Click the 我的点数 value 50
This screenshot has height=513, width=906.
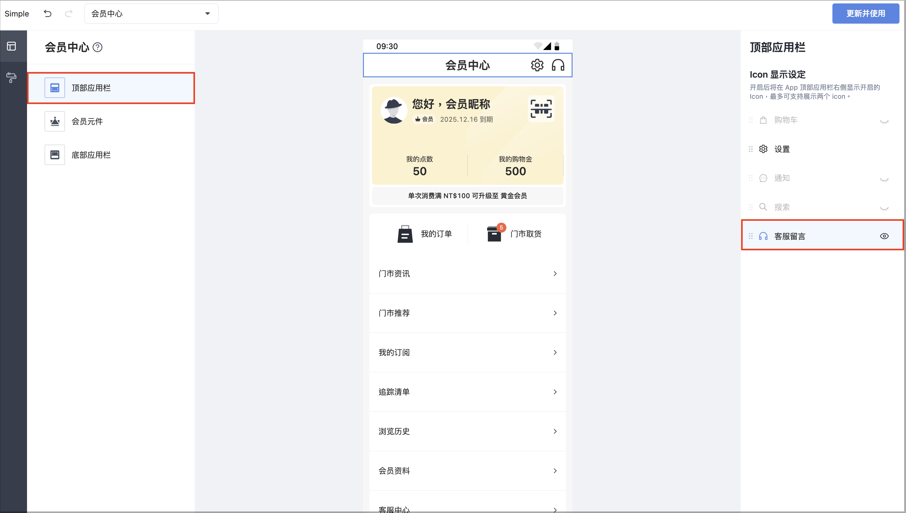tap(419, 171)
